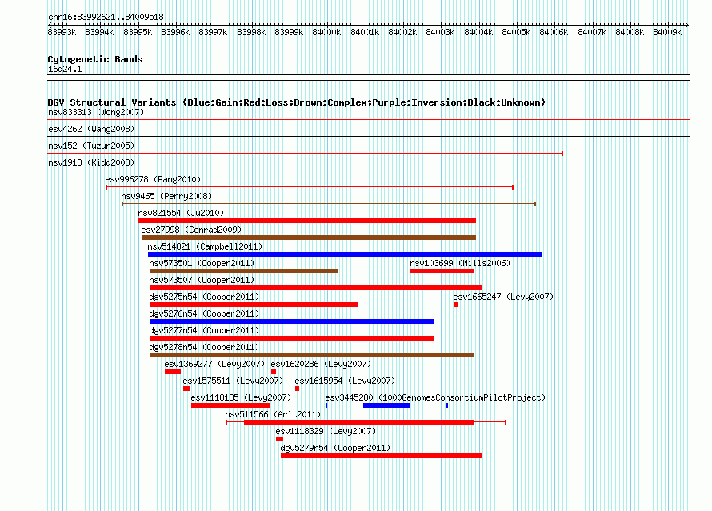Select the 16q24.1 cytogenetic band label

click(x=65, y=69)
